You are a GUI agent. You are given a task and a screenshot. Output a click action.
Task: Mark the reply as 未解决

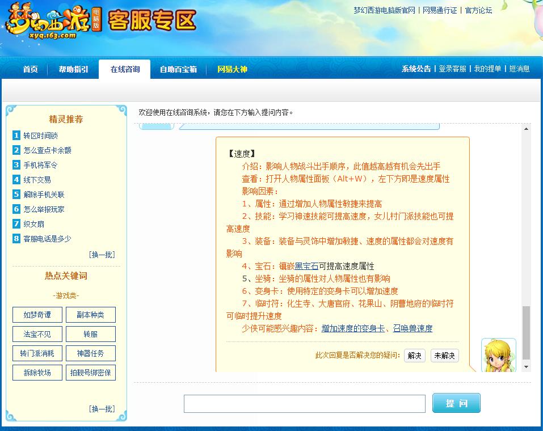444,356
